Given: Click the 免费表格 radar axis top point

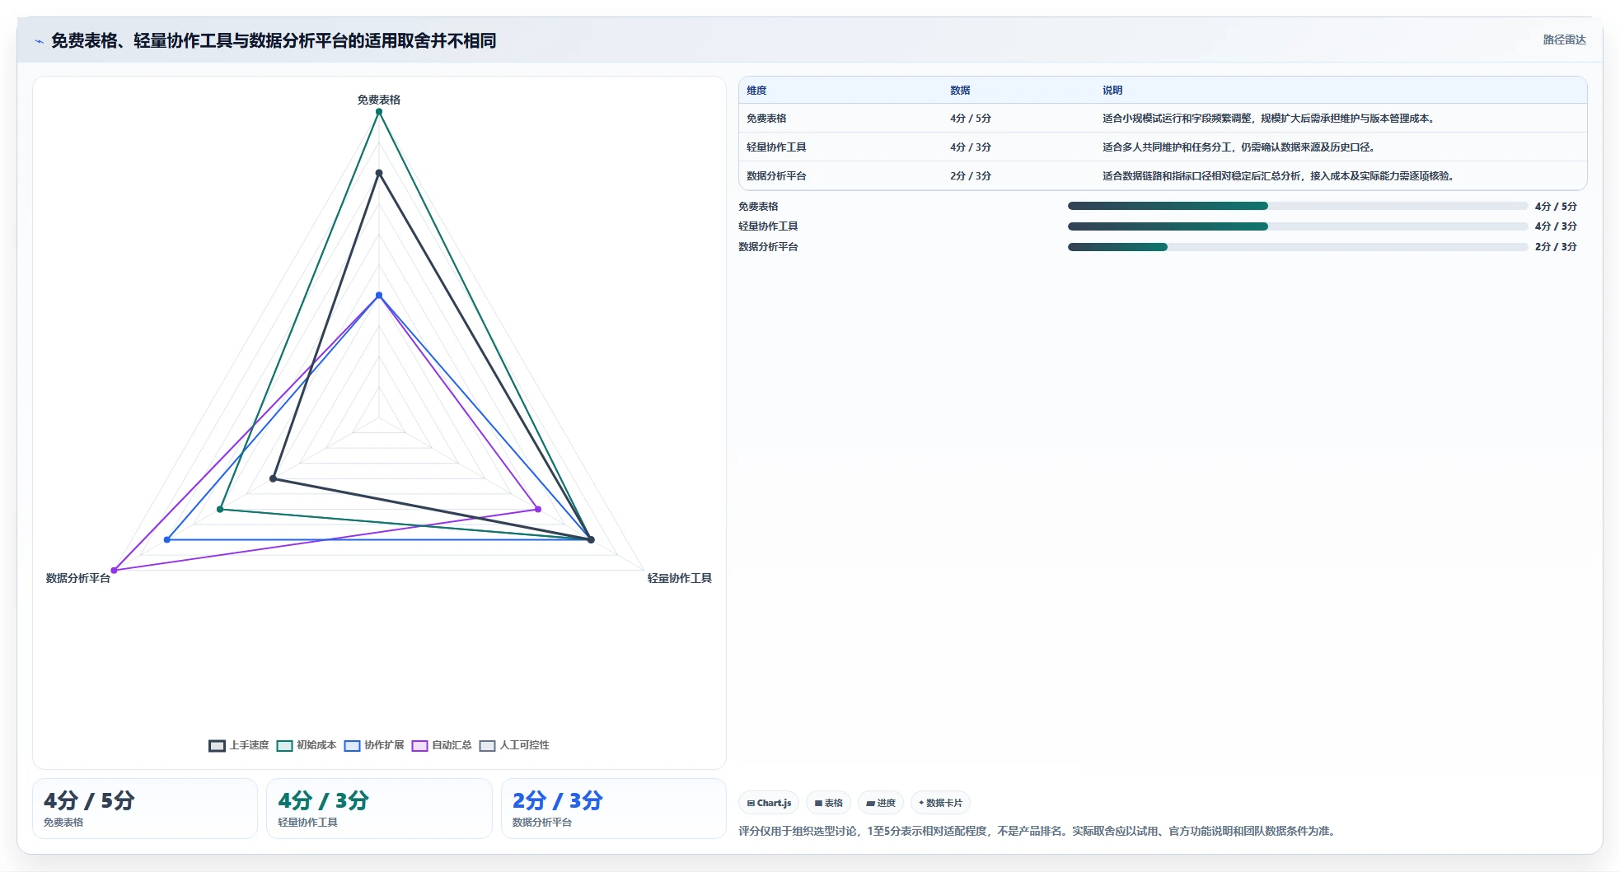Looking at the screenshot, I should point(379,112).
